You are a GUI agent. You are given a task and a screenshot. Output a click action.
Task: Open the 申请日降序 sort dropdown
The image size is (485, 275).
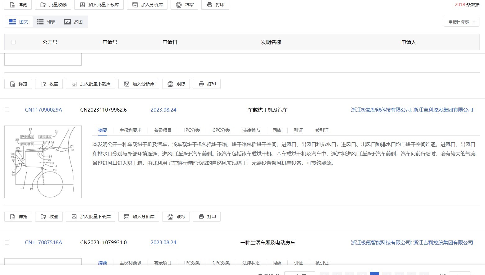(461, 22)
